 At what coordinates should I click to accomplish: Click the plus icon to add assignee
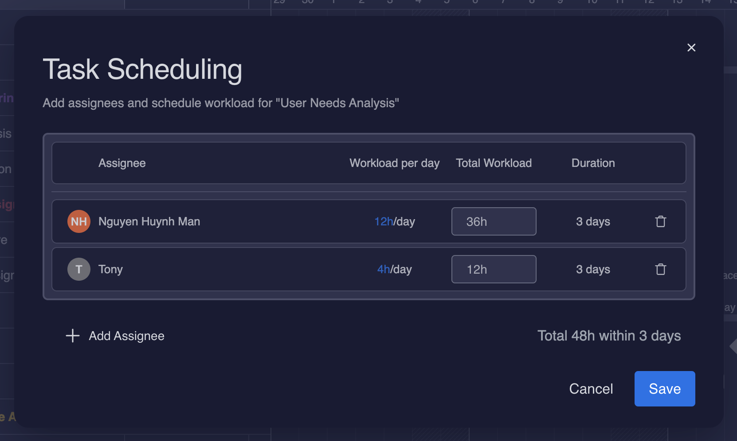pyautogui.click(x=73, y=336)
